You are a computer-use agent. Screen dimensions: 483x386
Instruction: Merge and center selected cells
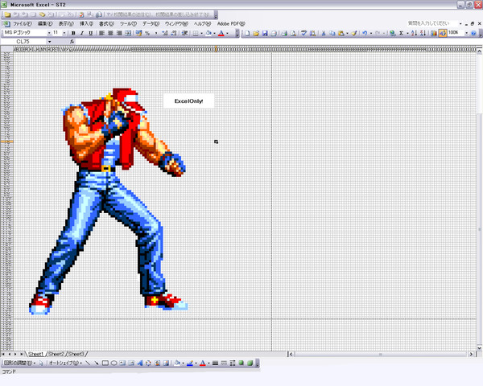coord(128,33)
